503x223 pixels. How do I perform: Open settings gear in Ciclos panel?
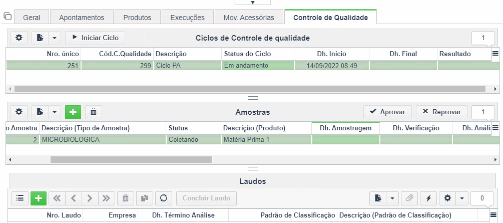click(19, 38)
